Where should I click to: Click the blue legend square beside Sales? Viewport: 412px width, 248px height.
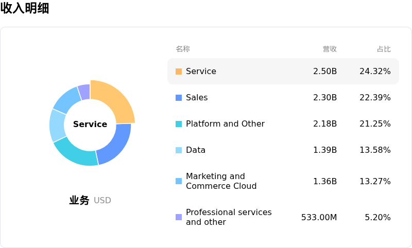click(179, 98)
